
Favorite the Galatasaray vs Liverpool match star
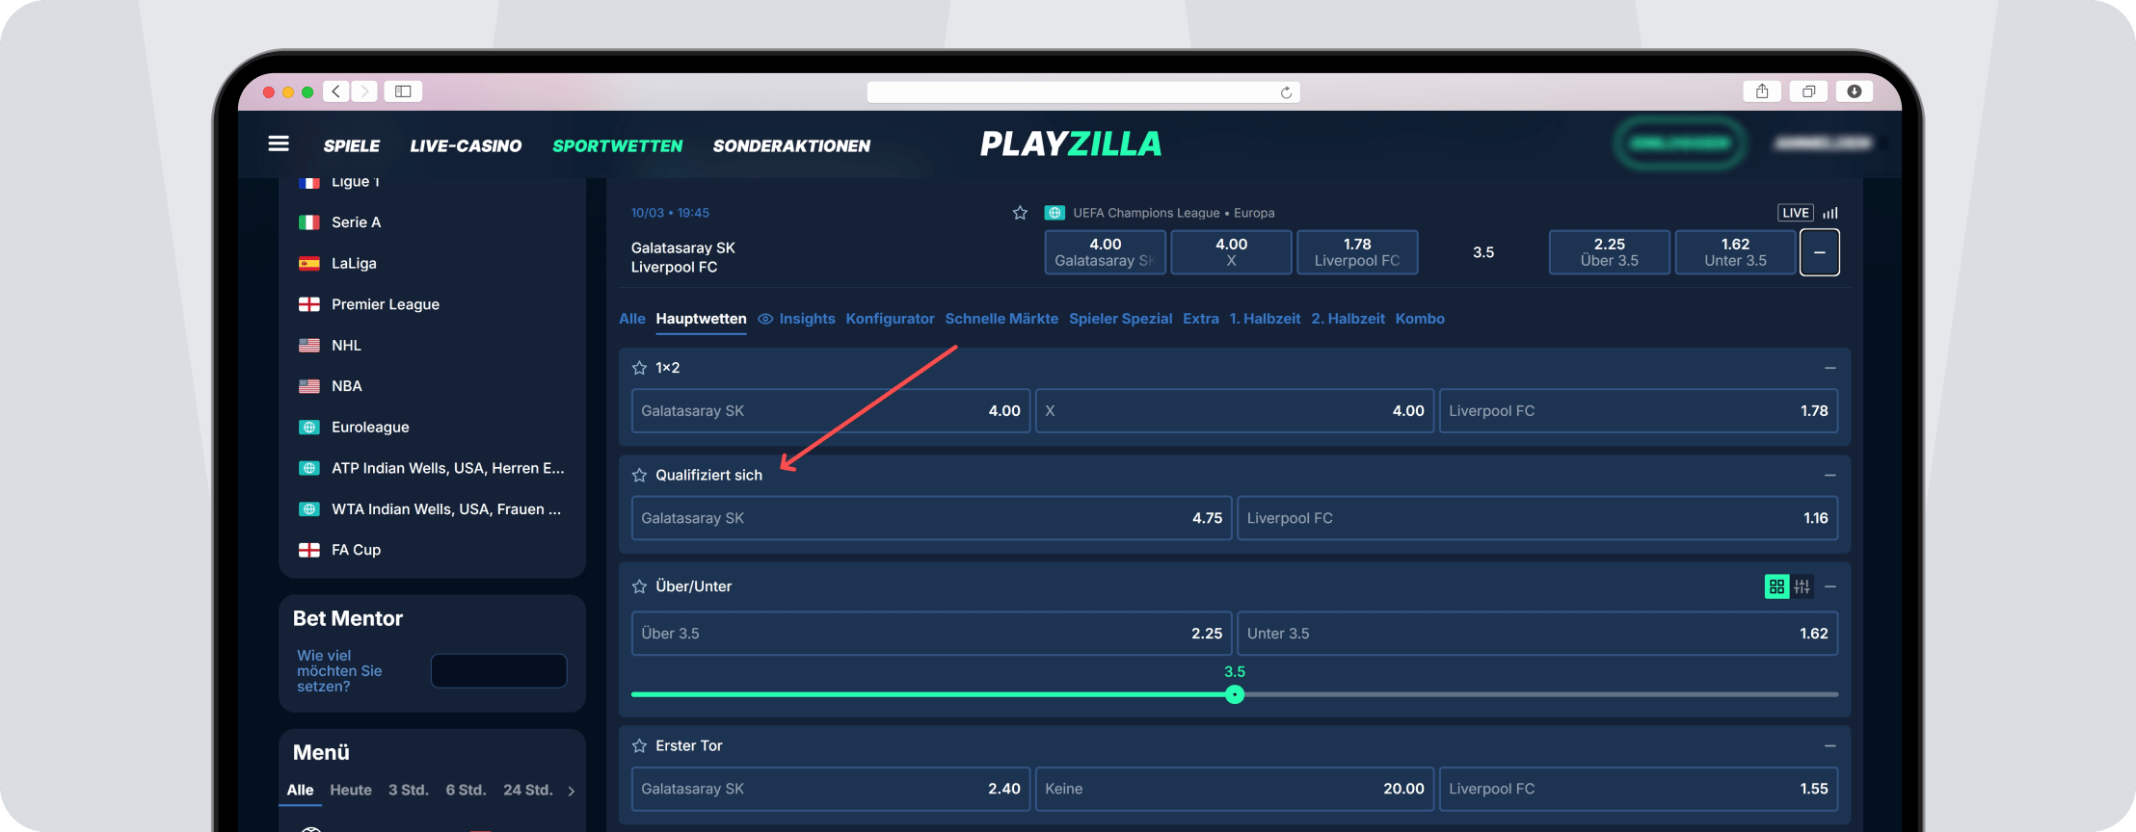click(x=1020, y=213)
